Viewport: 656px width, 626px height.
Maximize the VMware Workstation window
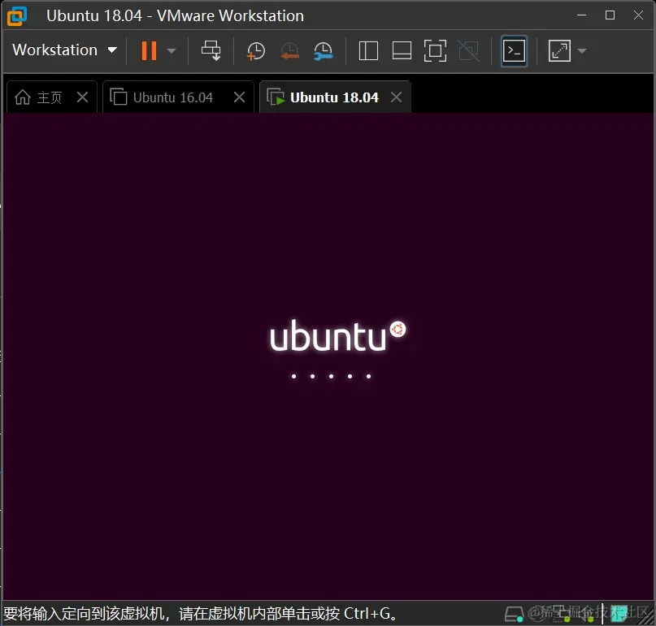click(x=610, y=15)
